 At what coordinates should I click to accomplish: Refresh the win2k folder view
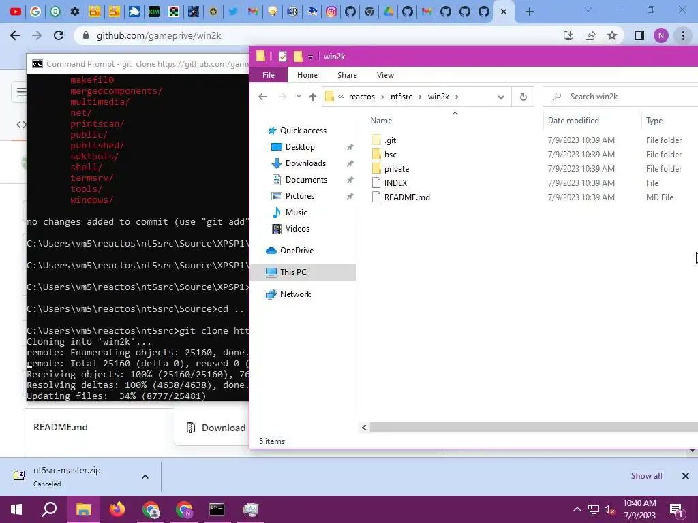(x=523, y=97)
